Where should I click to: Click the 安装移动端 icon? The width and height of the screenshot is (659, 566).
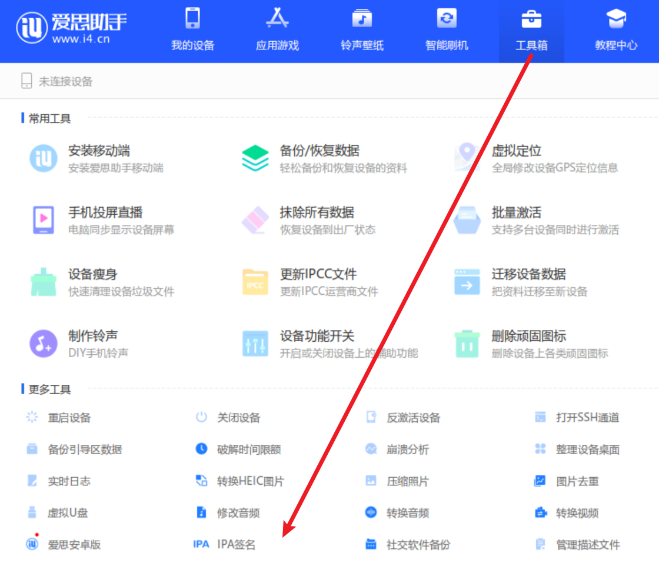[44, 158]
